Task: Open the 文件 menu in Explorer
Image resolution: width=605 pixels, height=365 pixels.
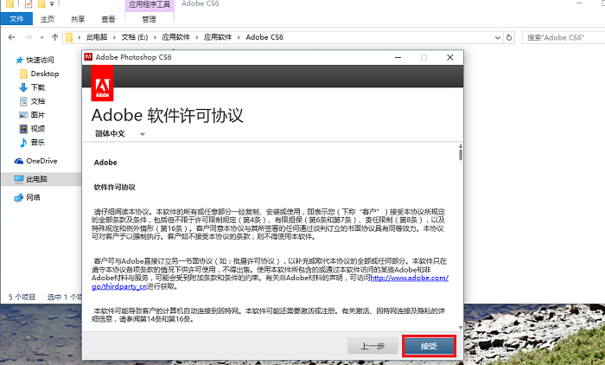Action: [16, 19]
